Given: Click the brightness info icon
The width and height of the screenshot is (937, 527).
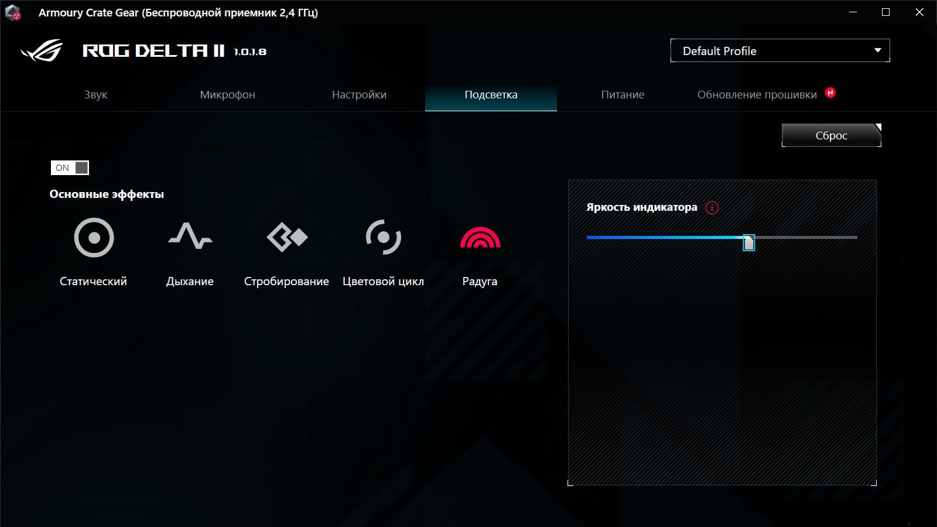Looking at the screenshot, I should 712,208.
